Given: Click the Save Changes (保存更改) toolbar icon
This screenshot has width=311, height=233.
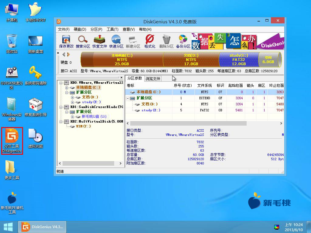Looking at the screenshot, I should 66,42.
